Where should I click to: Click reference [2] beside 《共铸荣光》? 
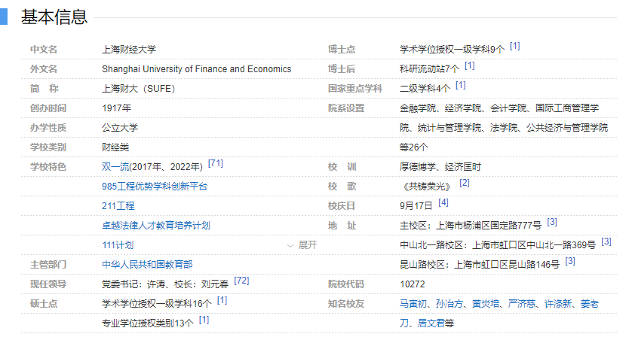(x=464, y=183)
